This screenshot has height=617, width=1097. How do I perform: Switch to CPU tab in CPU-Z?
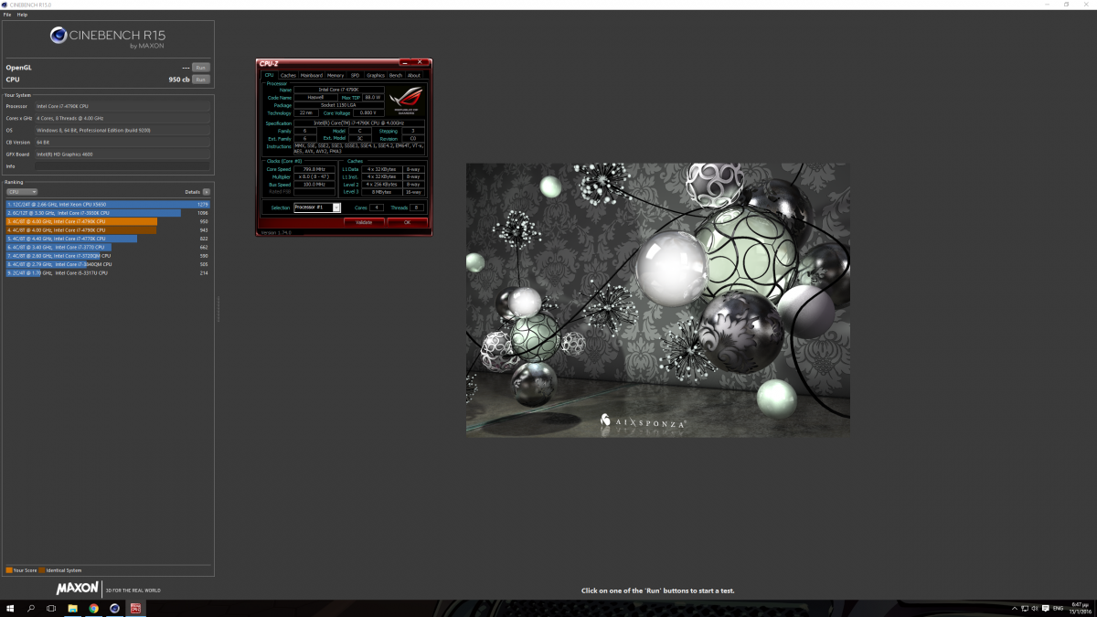click(269, 75)
